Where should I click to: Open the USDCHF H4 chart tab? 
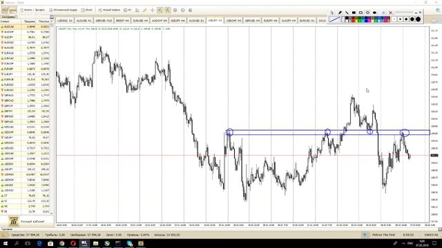point(233,21)
